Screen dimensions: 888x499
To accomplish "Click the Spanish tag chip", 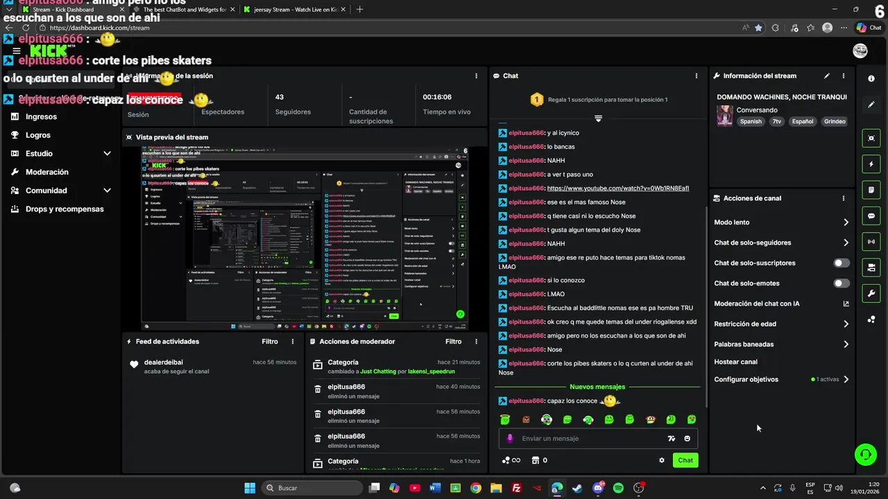I will coord(751,121).
